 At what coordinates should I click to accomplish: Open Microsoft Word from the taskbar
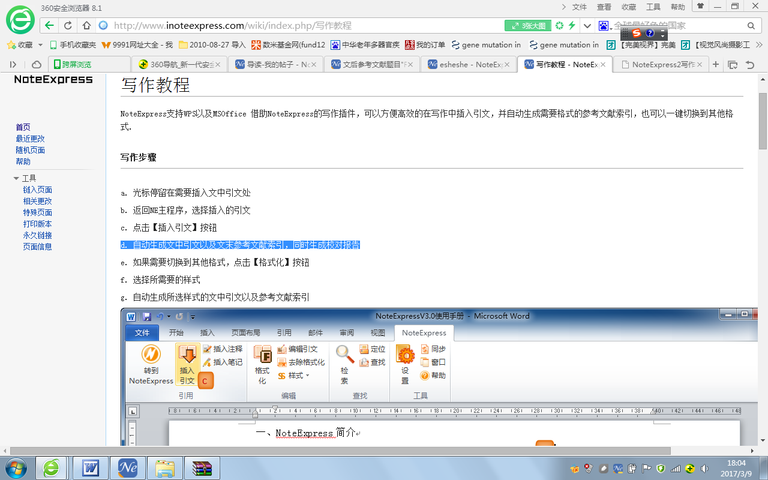point(91,468)
